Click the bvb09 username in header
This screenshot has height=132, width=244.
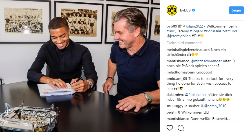[185, 10]
